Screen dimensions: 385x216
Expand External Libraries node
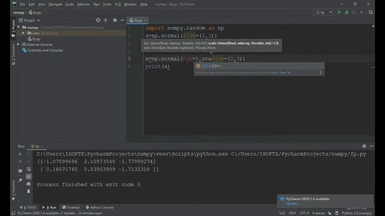18,44
